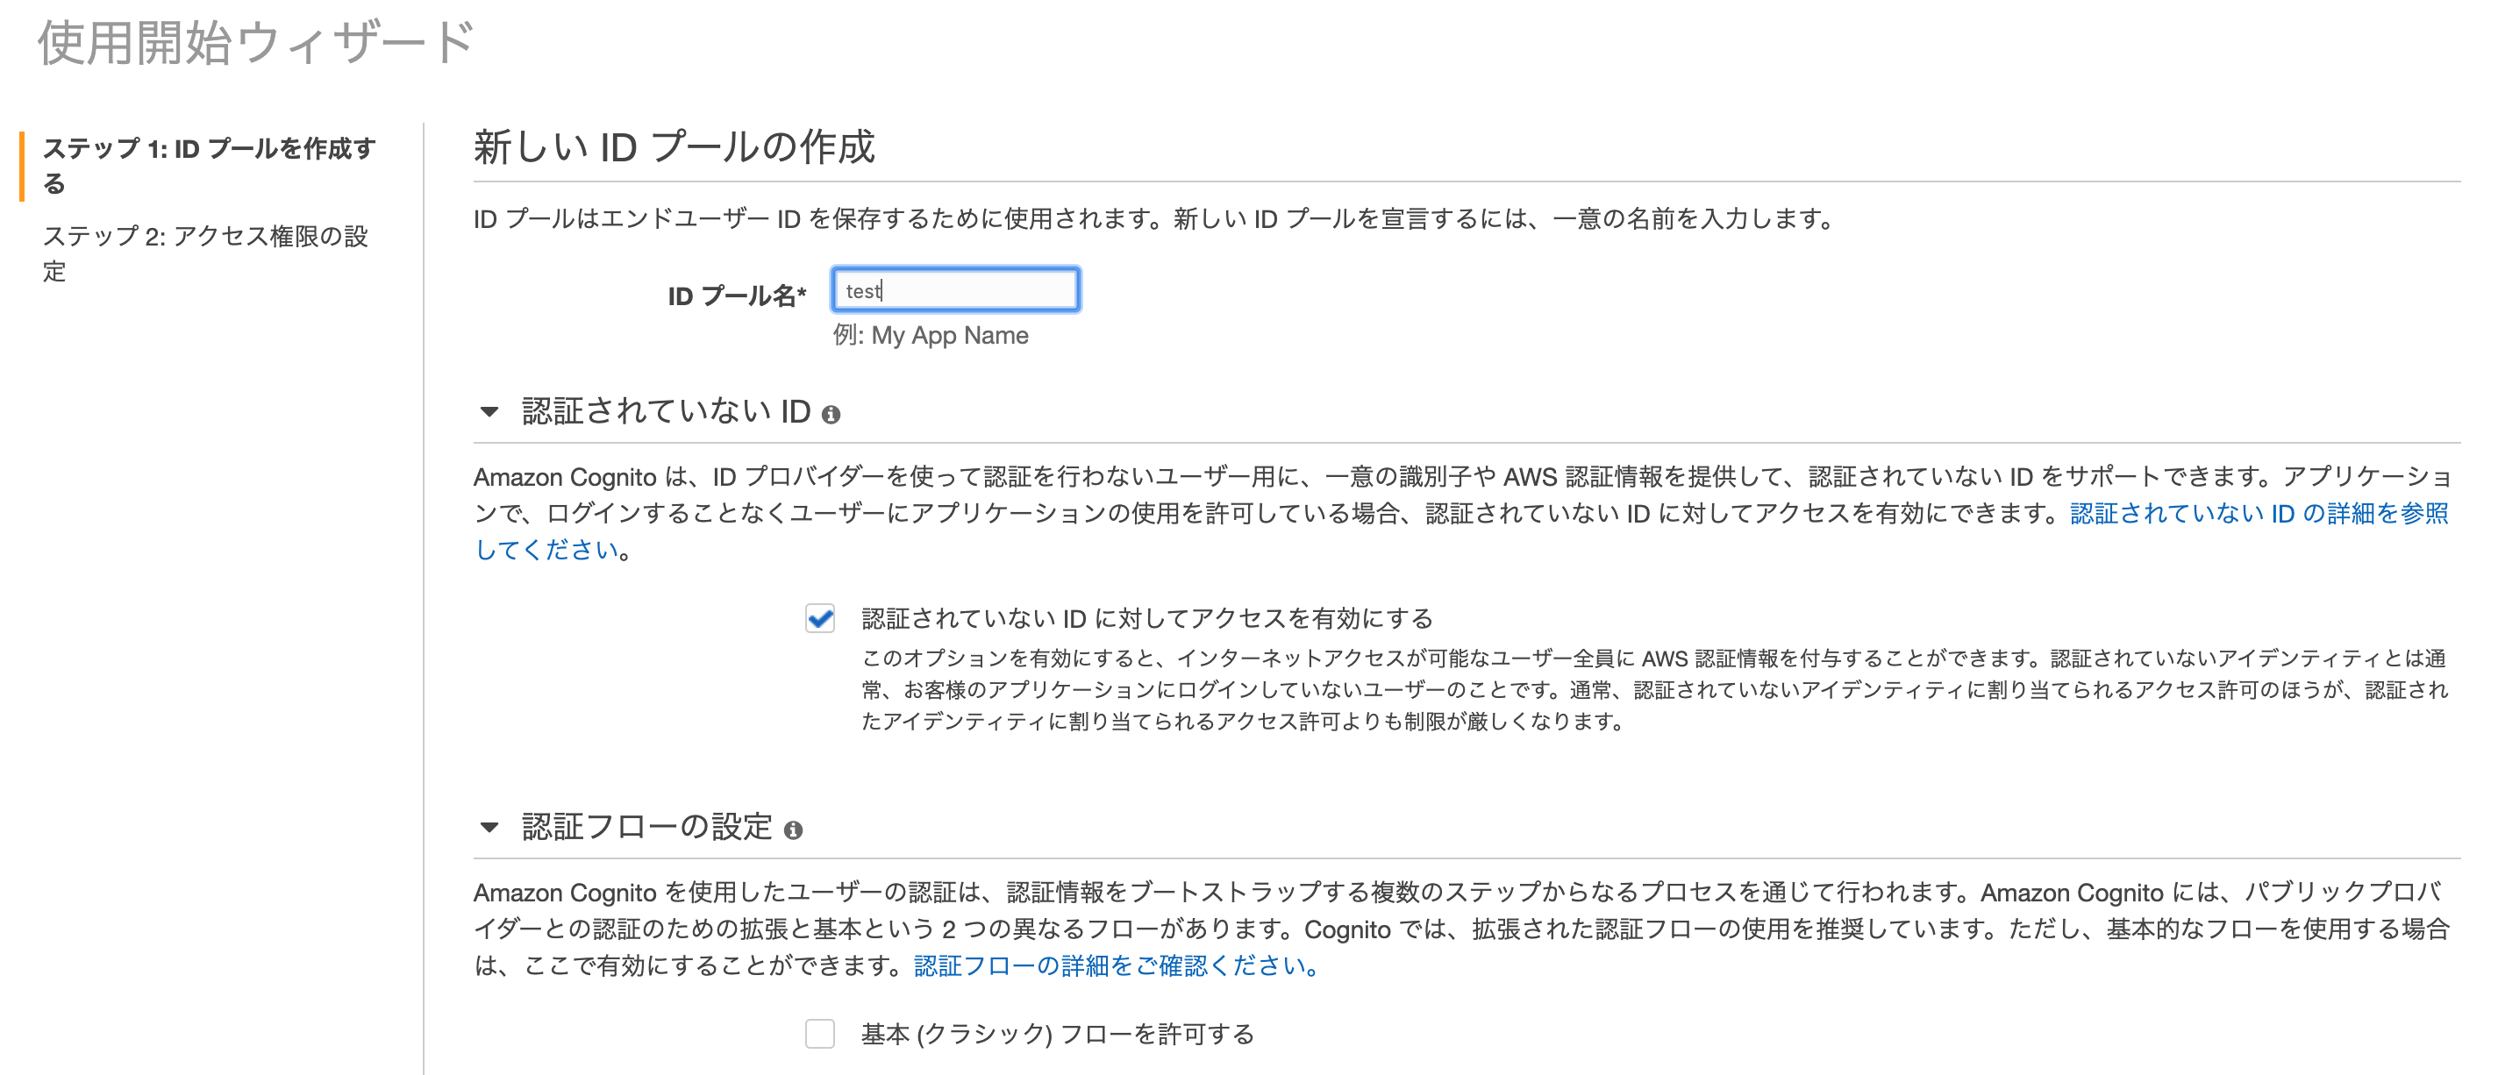
Task: Click the info icon beside 認証されていない ID
Action: tap(830, 415)
